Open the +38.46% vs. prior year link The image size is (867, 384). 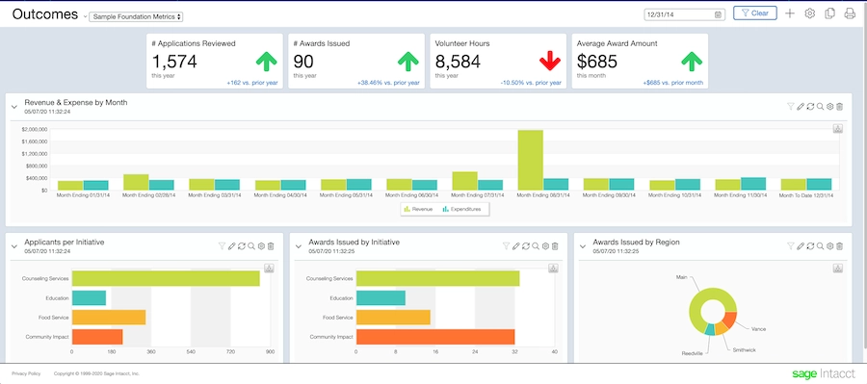tap(388, 83)
